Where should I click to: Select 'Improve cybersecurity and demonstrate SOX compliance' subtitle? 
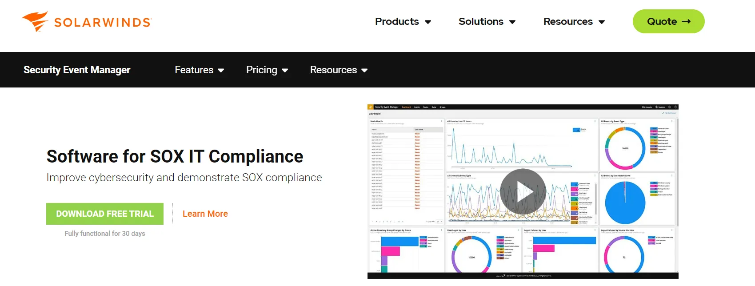pos(184,177)
